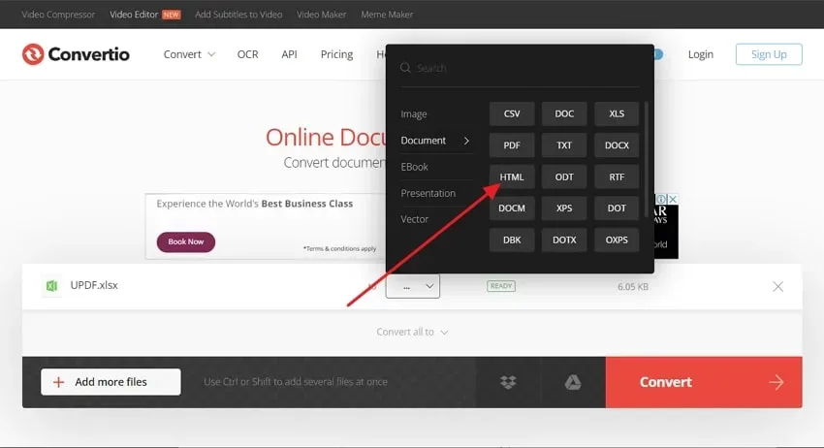Click the red Convert button

[704, 382]
